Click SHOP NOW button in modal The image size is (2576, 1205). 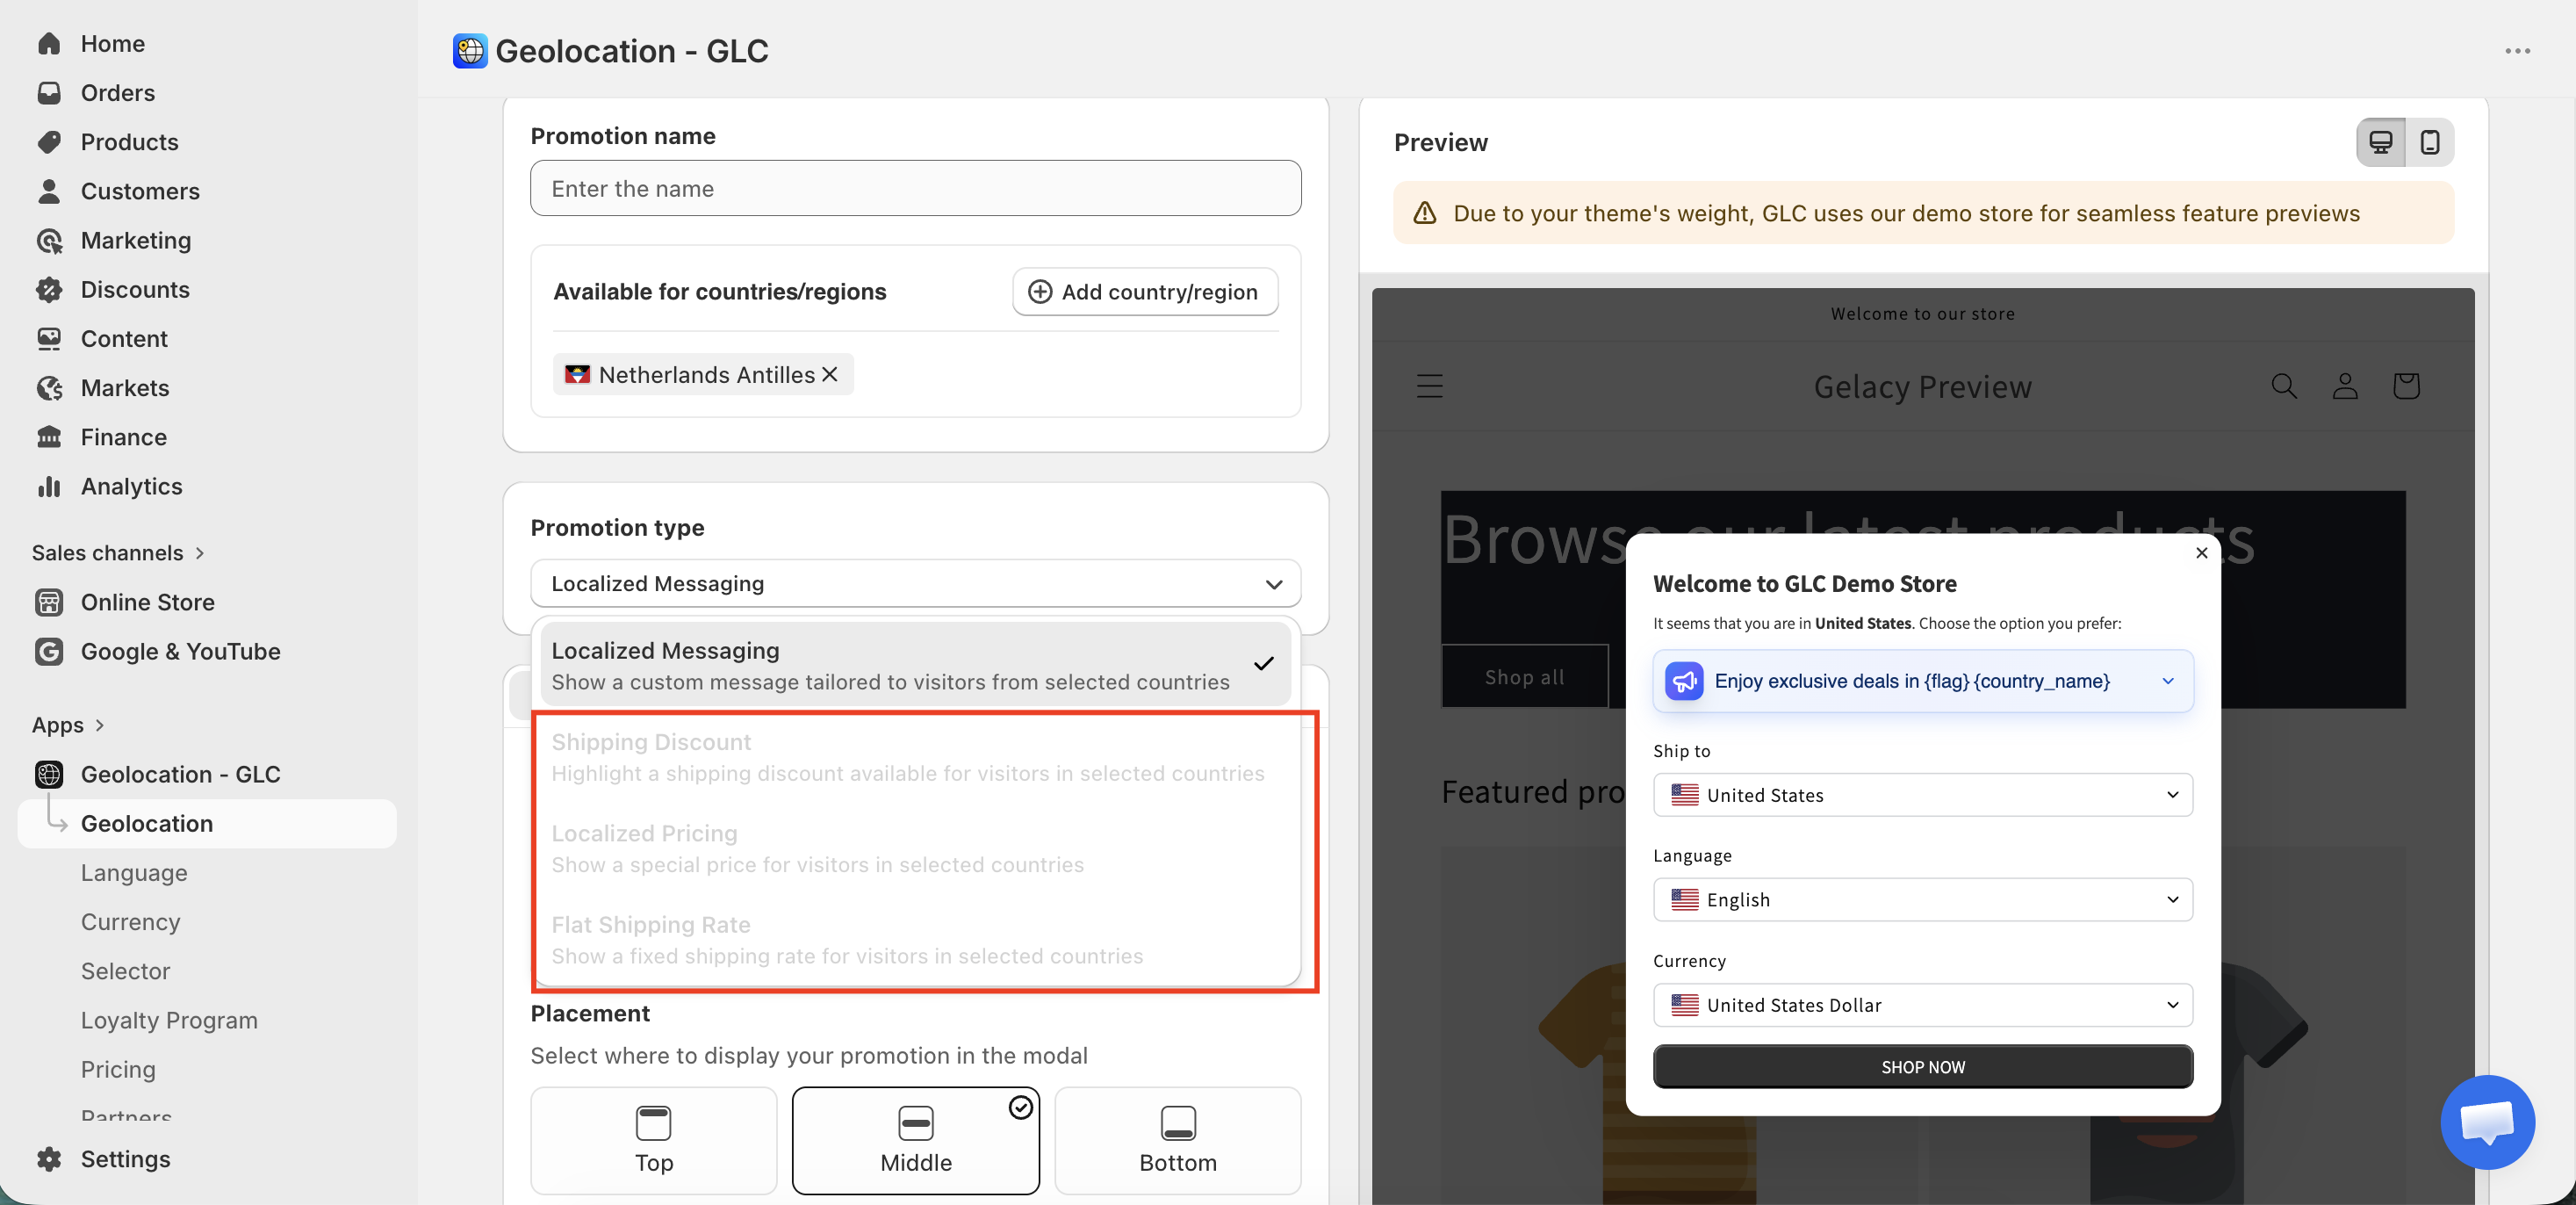pyautogui.click(x=1922, y=1066)
